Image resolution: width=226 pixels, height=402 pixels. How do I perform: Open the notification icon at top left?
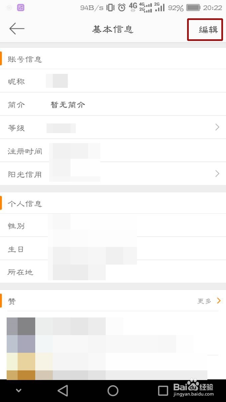pyautogui.click(x=21, y=7)
